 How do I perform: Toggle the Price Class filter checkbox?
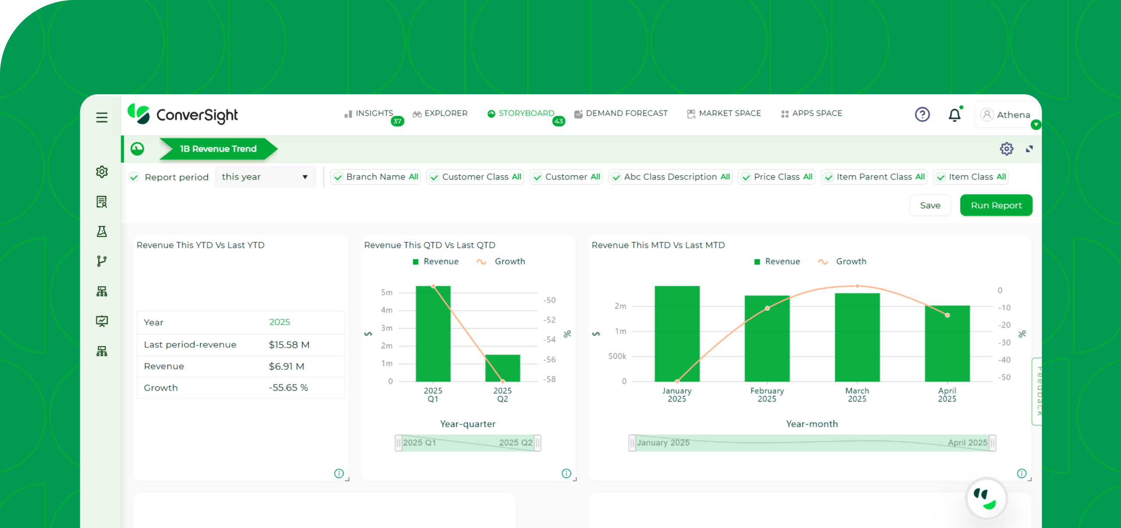[x=746, y=177]
